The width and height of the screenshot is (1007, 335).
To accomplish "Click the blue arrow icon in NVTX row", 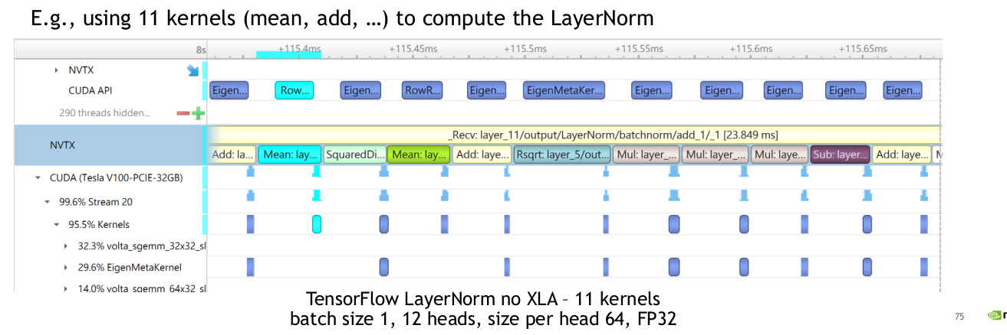I will (x=193, y=70).
